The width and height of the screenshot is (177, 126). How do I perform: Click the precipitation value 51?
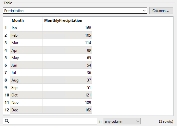[68, 87]
